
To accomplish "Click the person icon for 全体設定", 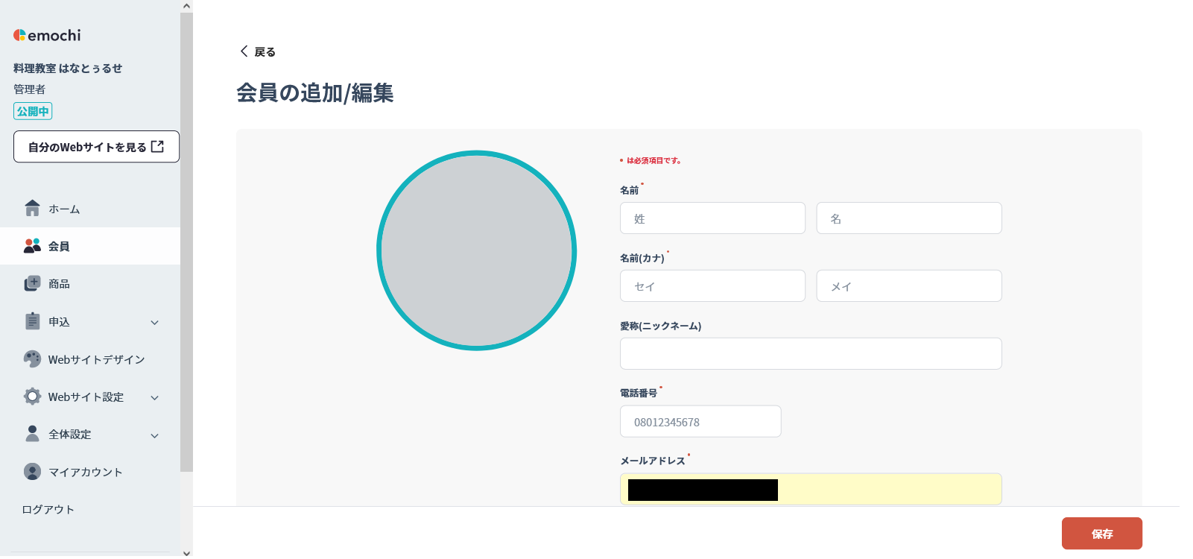I will pyautogui.click(x=32, y=434).
